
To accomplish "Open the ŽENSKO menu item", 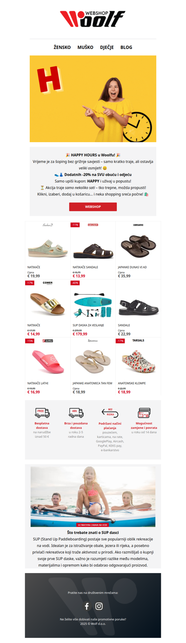I will pos(62,47).
